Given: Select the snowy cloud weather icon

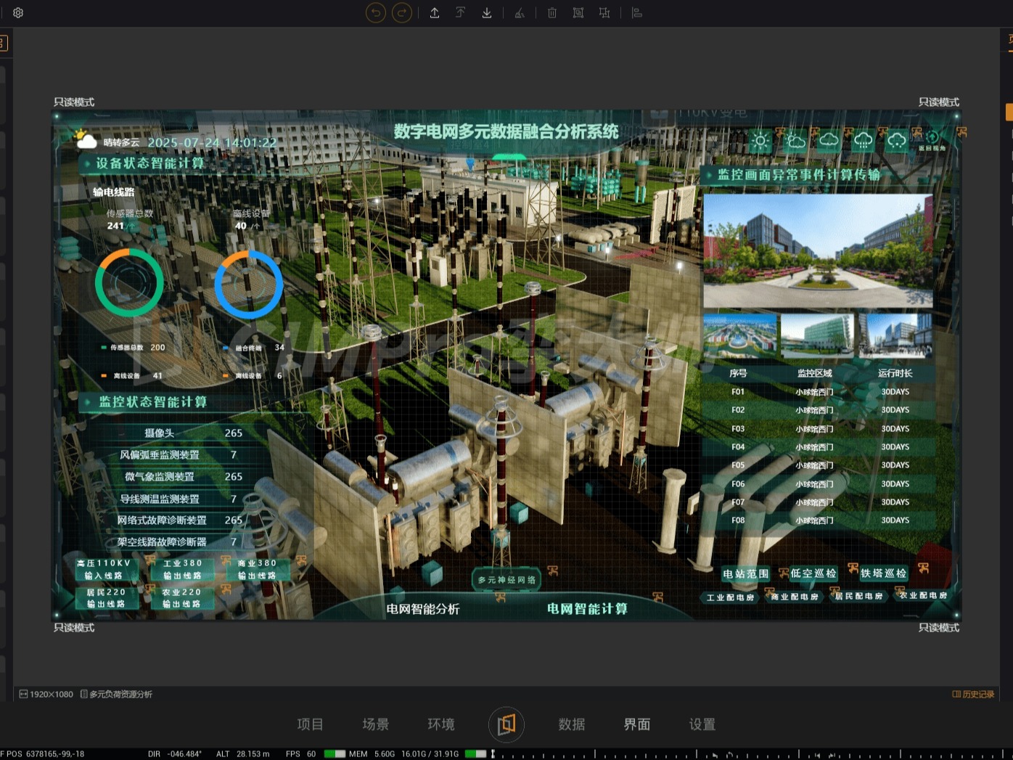Looking at the screenshot, I should (897, 141).
